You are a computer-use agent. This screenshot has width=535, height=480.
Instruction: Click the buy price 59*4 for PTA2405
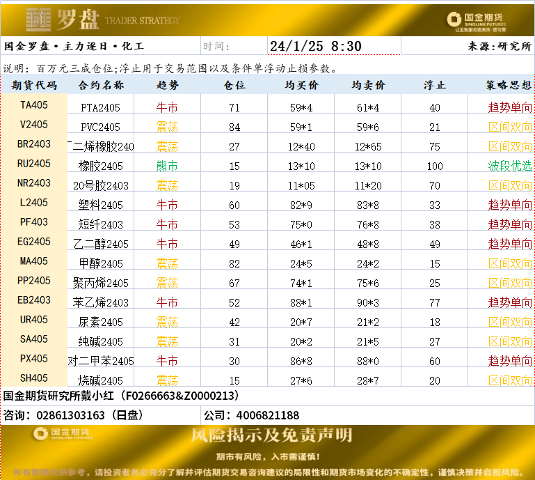click(x=301, y=107)
